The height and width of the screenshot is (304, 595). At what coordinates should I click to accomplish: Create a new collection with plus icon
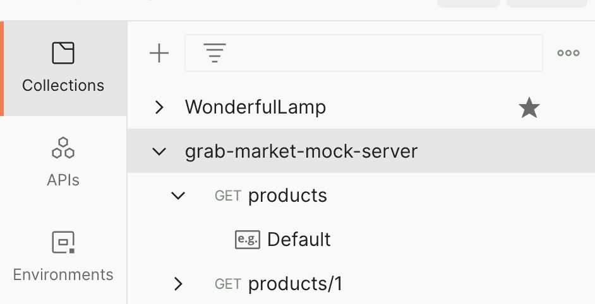pos(159,53)
